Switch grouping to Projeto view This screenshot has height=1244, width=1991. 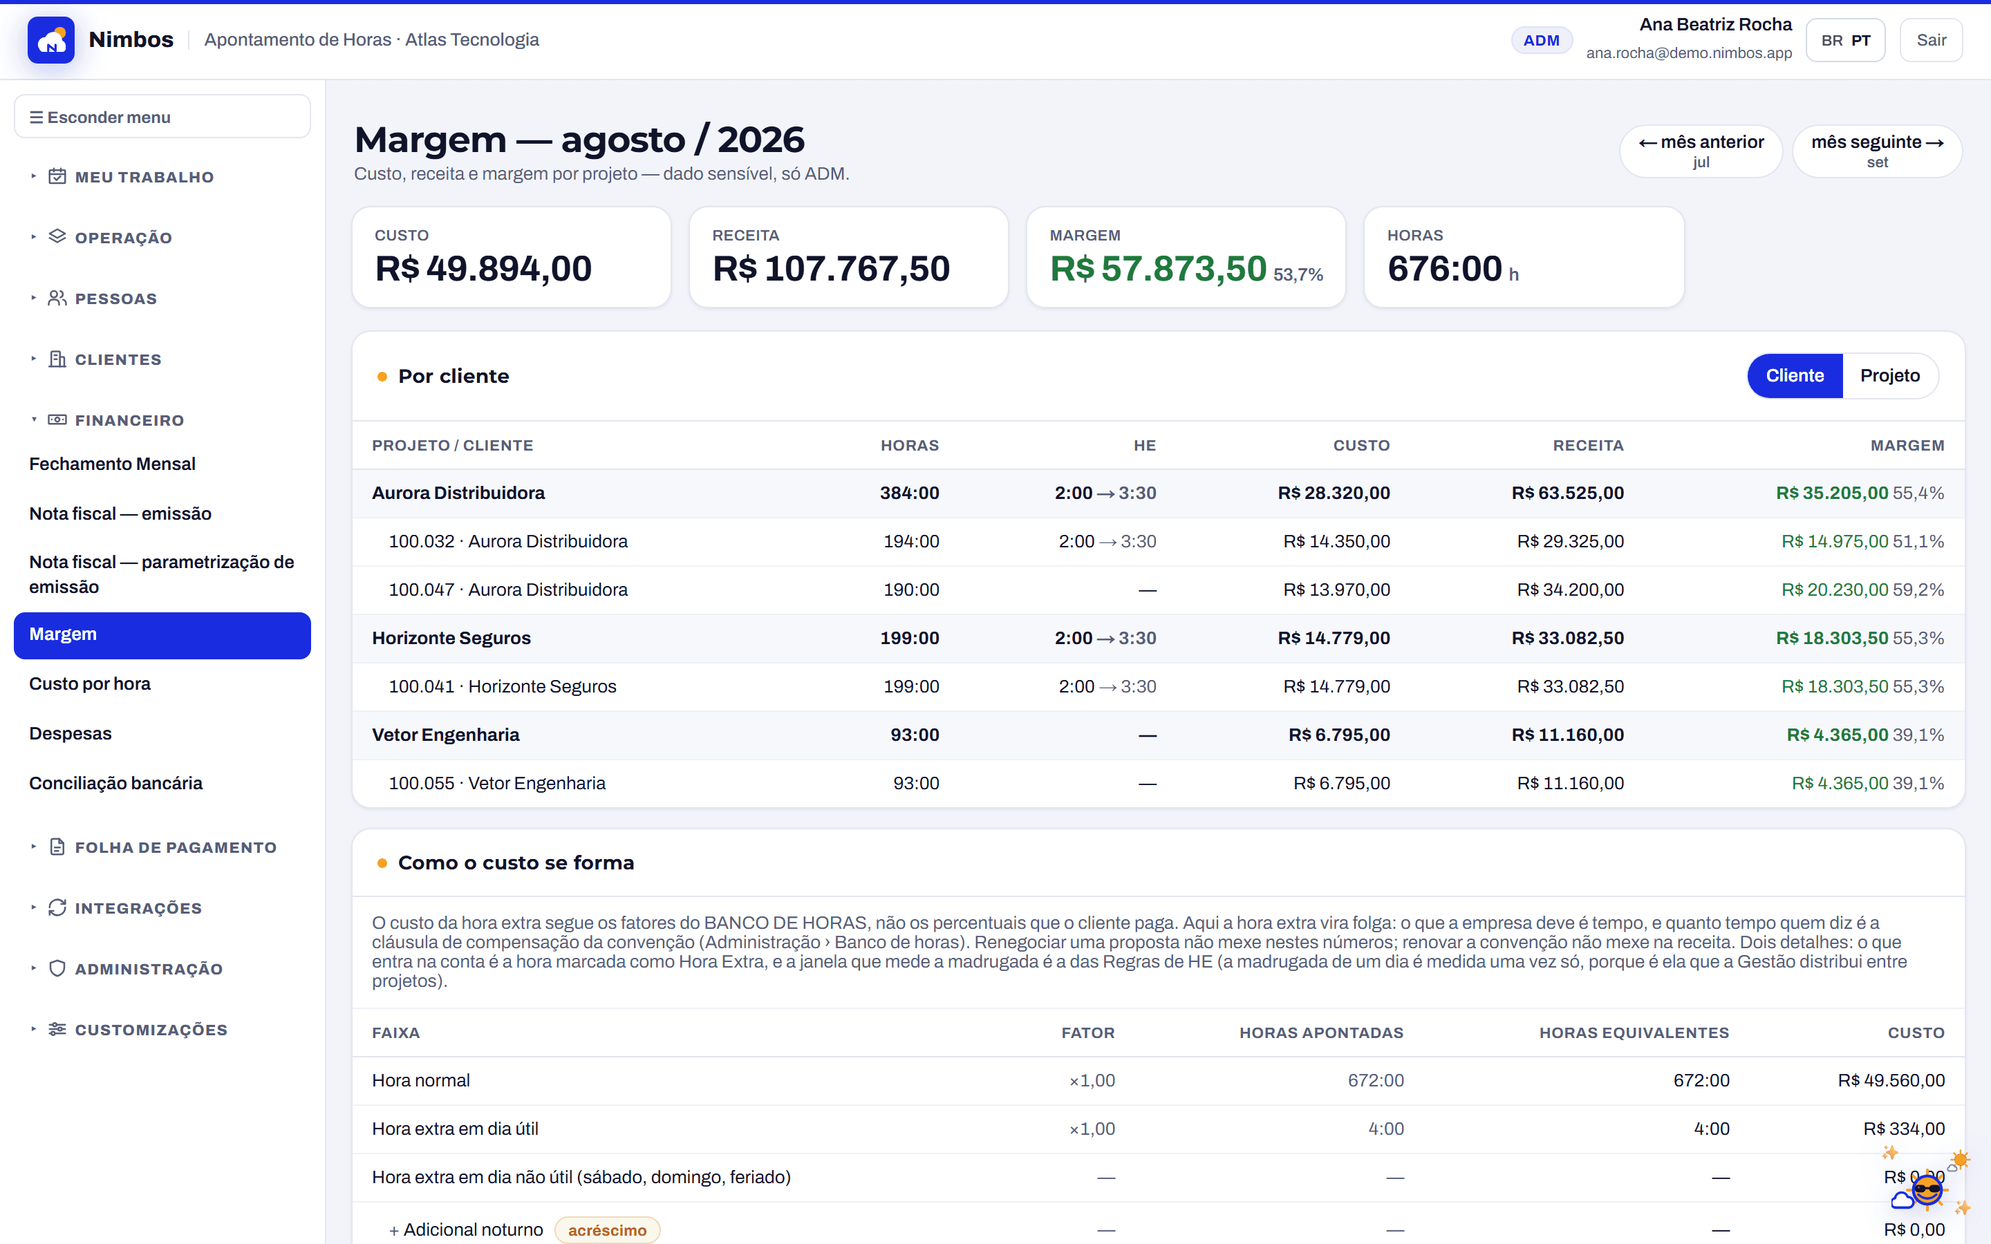click(x=1890, y=376)
